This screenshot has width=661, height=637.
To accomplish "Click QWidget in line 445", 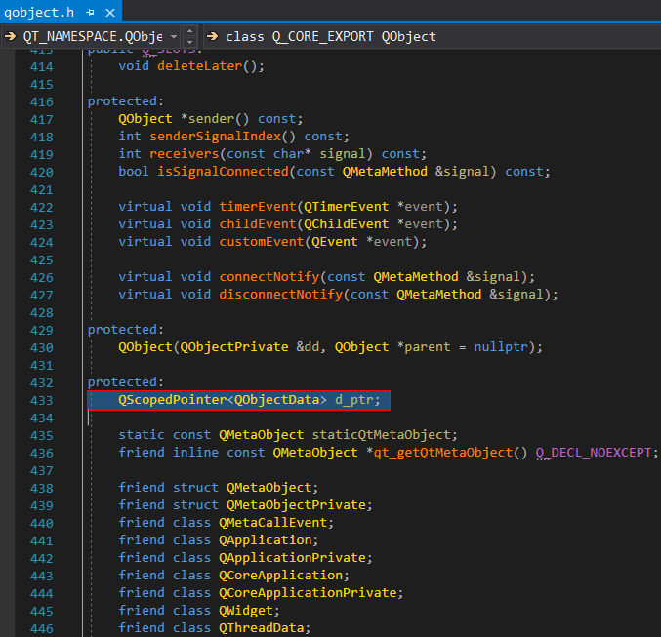I will coord(246,611).
